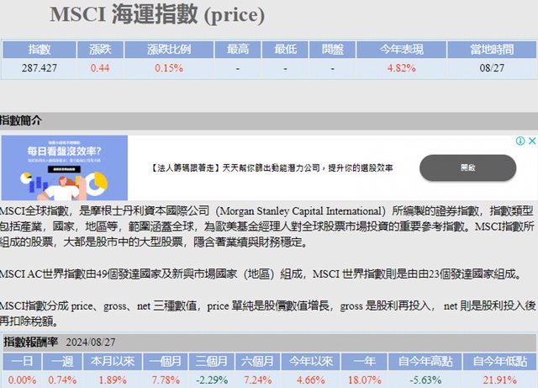
Task: Select the change ratio 0.15%
Action: (x=169, y=68)
